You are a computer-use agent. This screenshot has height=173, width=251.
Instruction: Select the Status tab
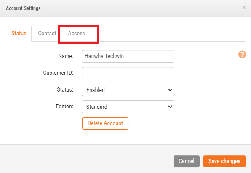click(x=19, y=33)
